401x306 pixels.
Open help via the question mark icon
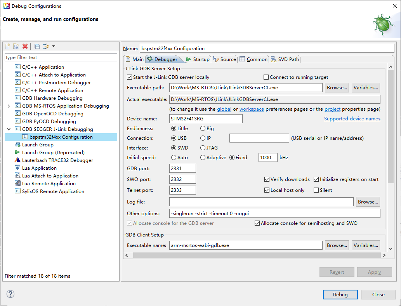(10, 294)
